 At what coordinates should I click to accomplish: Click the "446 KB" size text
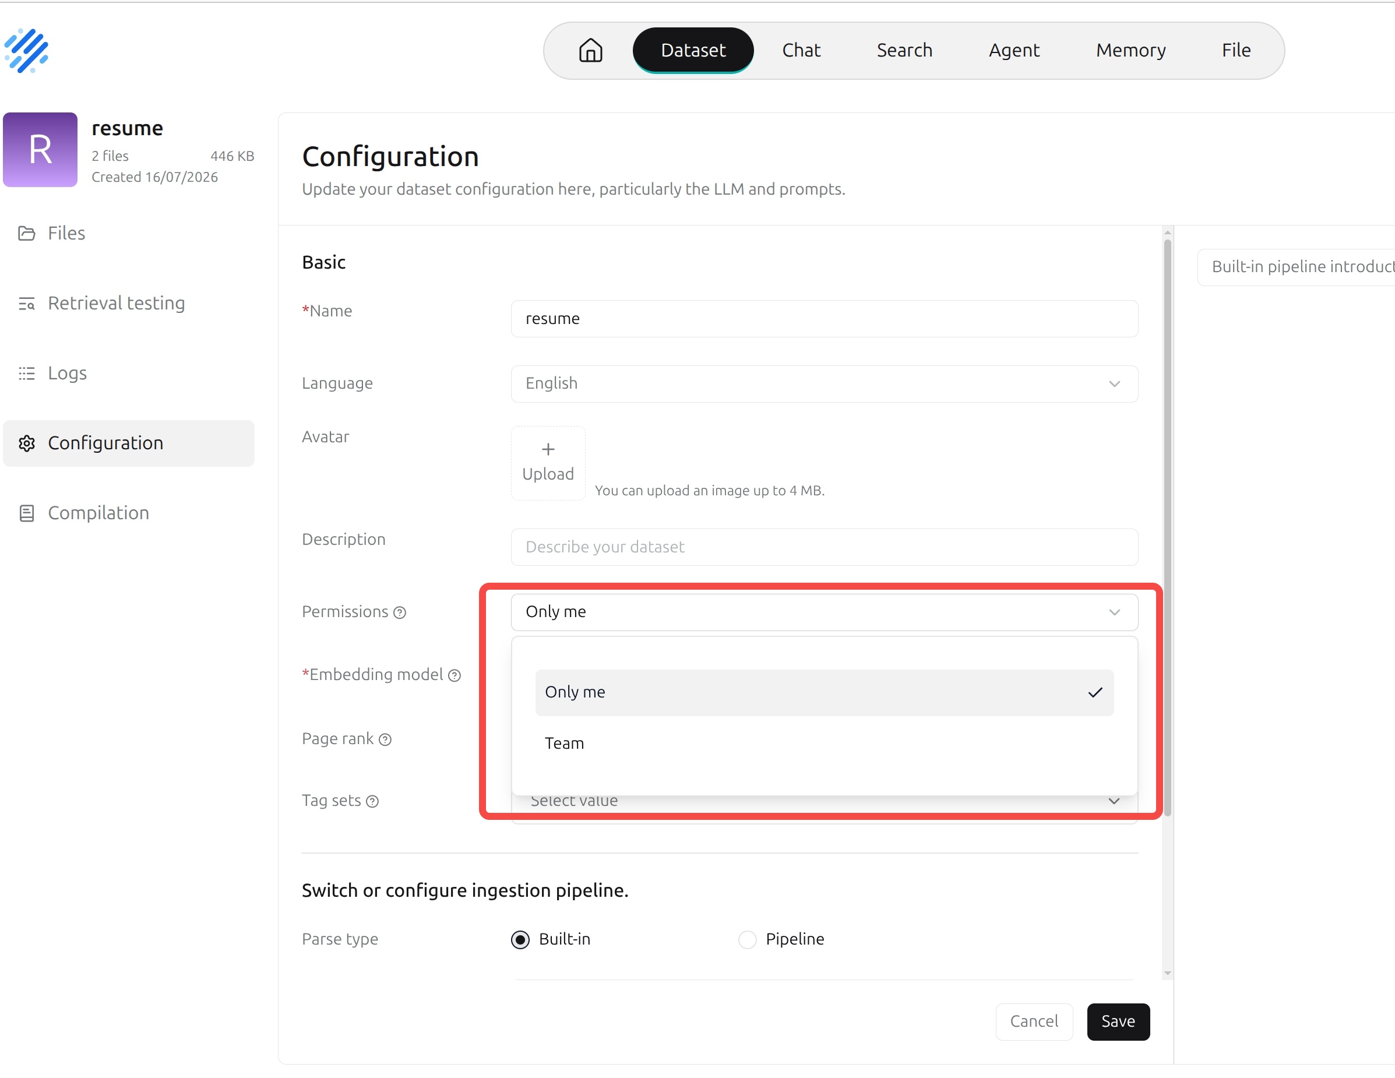coord(233,156)
